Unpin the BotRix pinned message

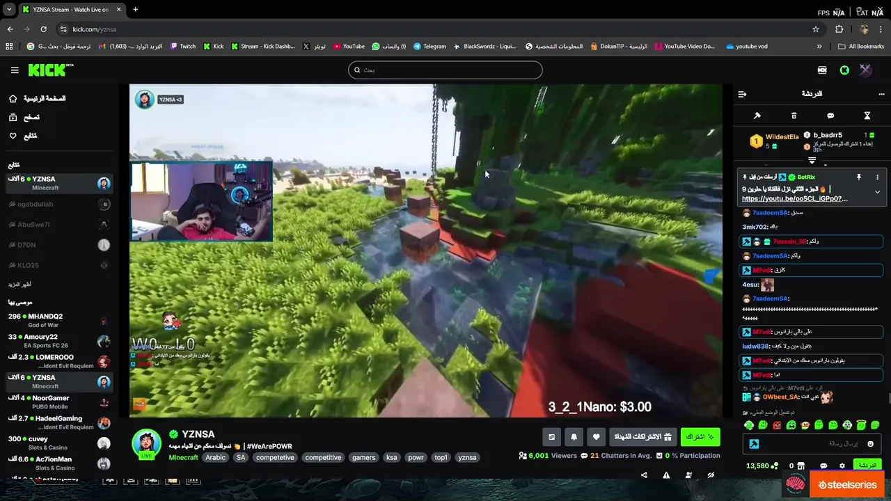tap(859, 177)
